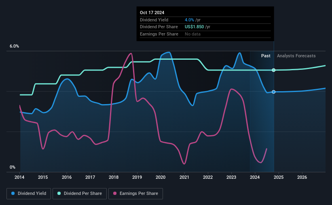Click the blue dividend yield data point marker
Viewport: 332px width, 205px height.
pos(273,92)
